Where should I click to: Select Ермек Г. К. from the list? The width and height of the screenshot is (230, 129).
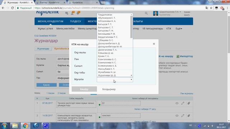(104, 56)
